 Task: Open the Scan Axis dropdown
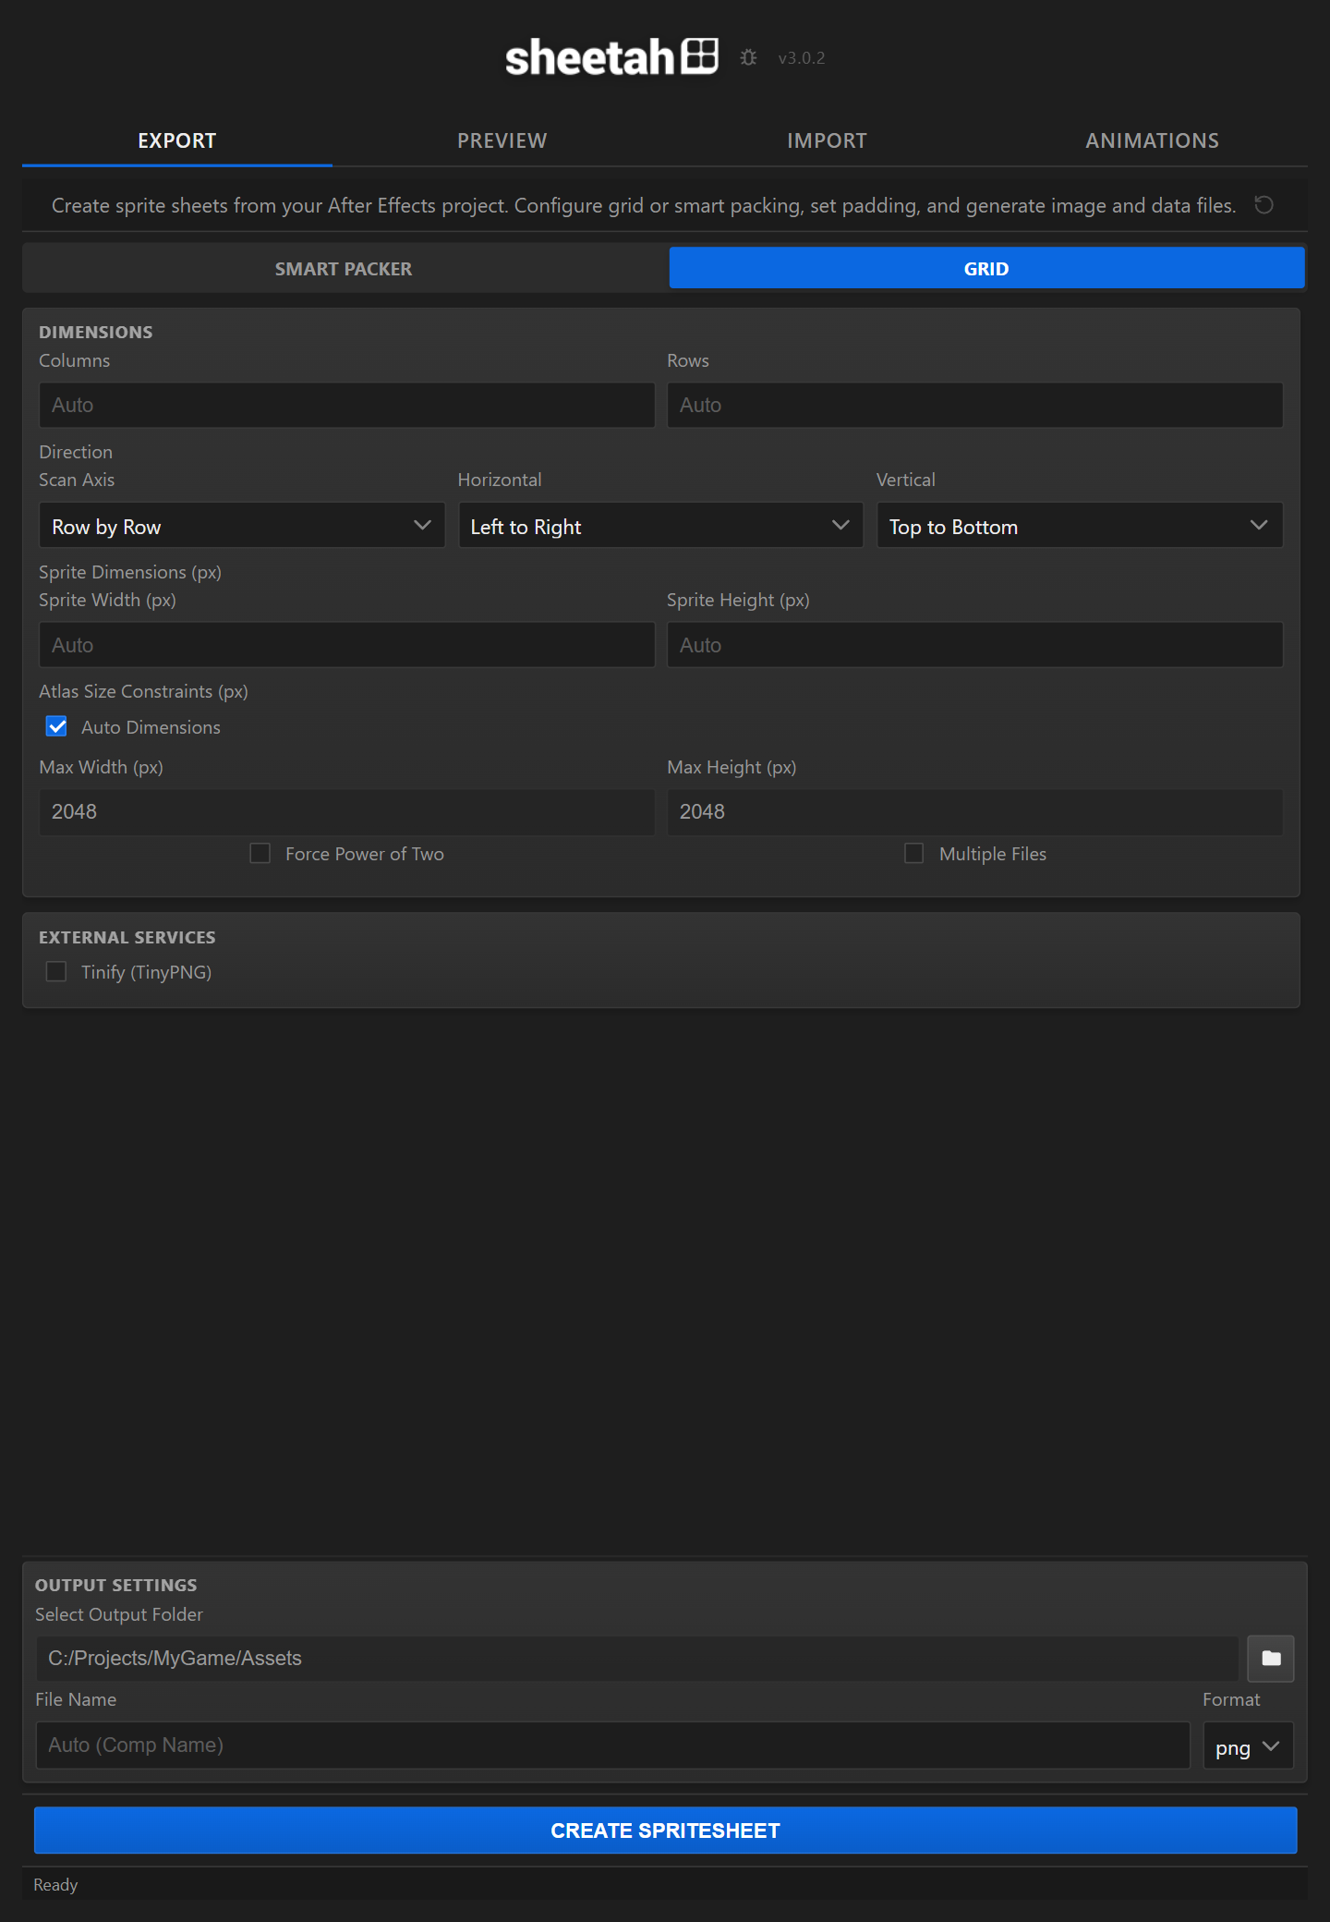coord(242,526)
